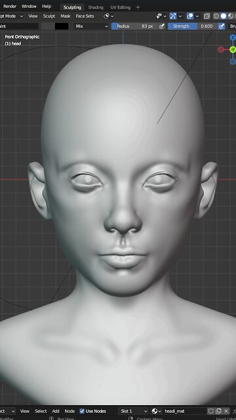Click the '(1) head' object label
Screen dimensions: 236x420
point(13,43)
